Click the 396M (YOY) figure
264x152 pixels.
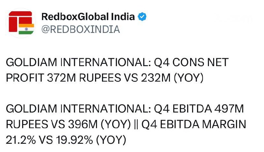coord(99,124)
